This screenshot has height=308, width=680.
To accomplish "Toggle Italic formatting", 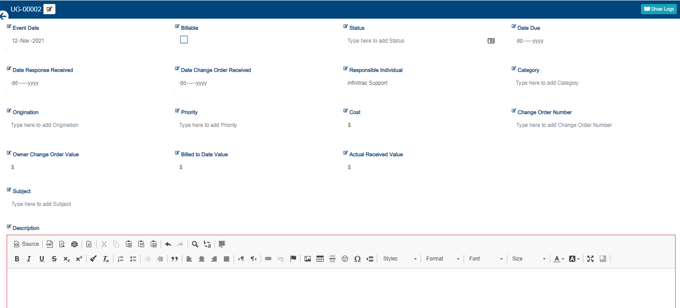I will [x=29, y=259].
